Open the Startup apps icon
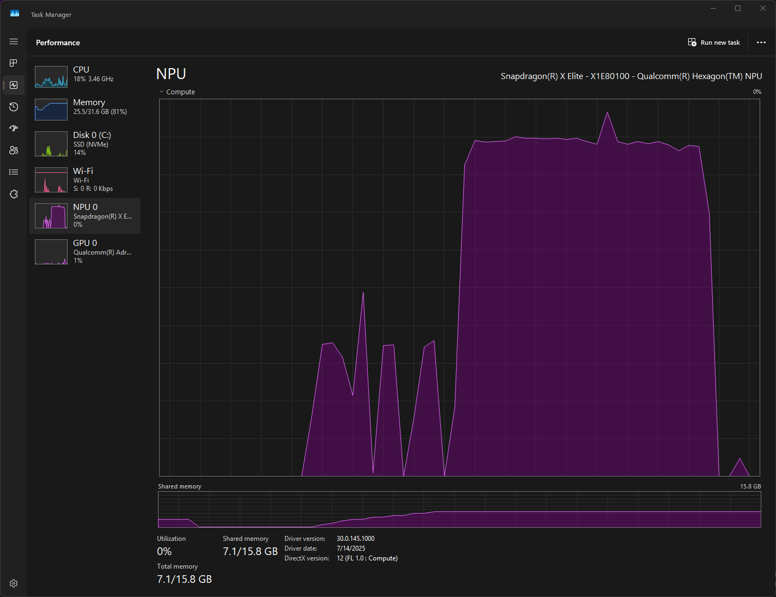This screenshot has height=597, width=776. coord(13,128)
